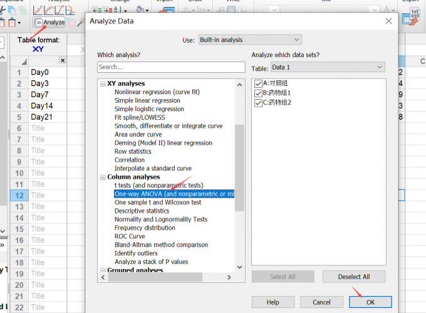
Task: Open the paste special dropdown arrow
Action: tap(19, 23)
